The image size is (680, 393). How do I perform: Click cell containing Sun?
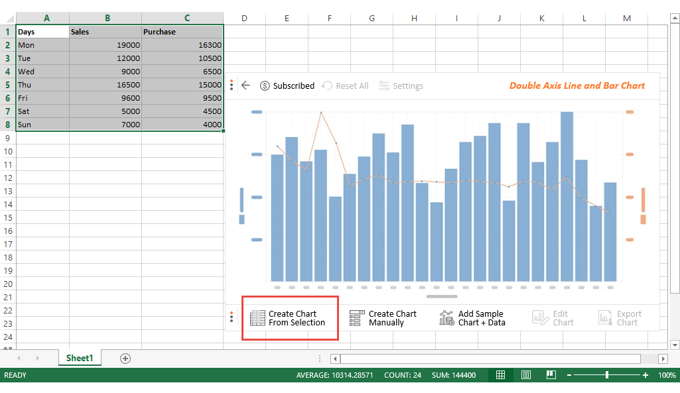(42, 125)
